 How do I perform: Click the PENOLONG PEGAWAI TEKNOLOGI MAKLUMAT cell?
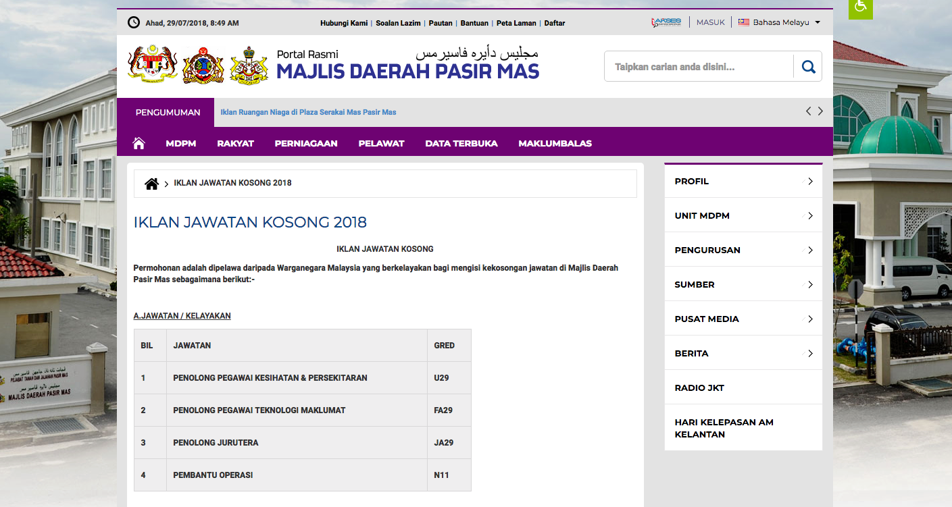297,410
